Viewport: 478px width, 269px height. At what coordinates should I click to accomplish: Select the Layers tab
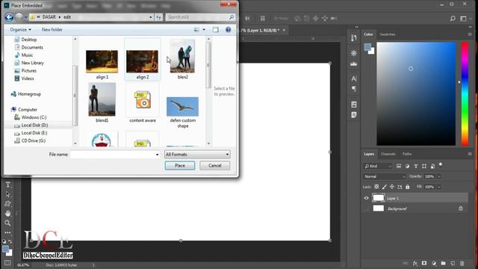[369, 154]
